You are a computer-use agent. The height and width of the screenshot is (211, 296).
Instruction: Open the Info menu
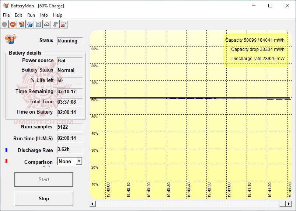point(44,15)
